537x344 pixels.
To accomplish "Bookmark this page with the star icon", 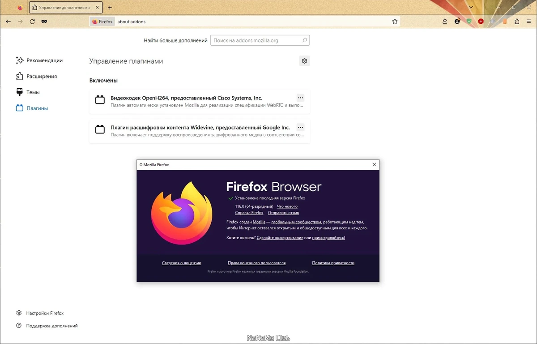I will point(395,21).
